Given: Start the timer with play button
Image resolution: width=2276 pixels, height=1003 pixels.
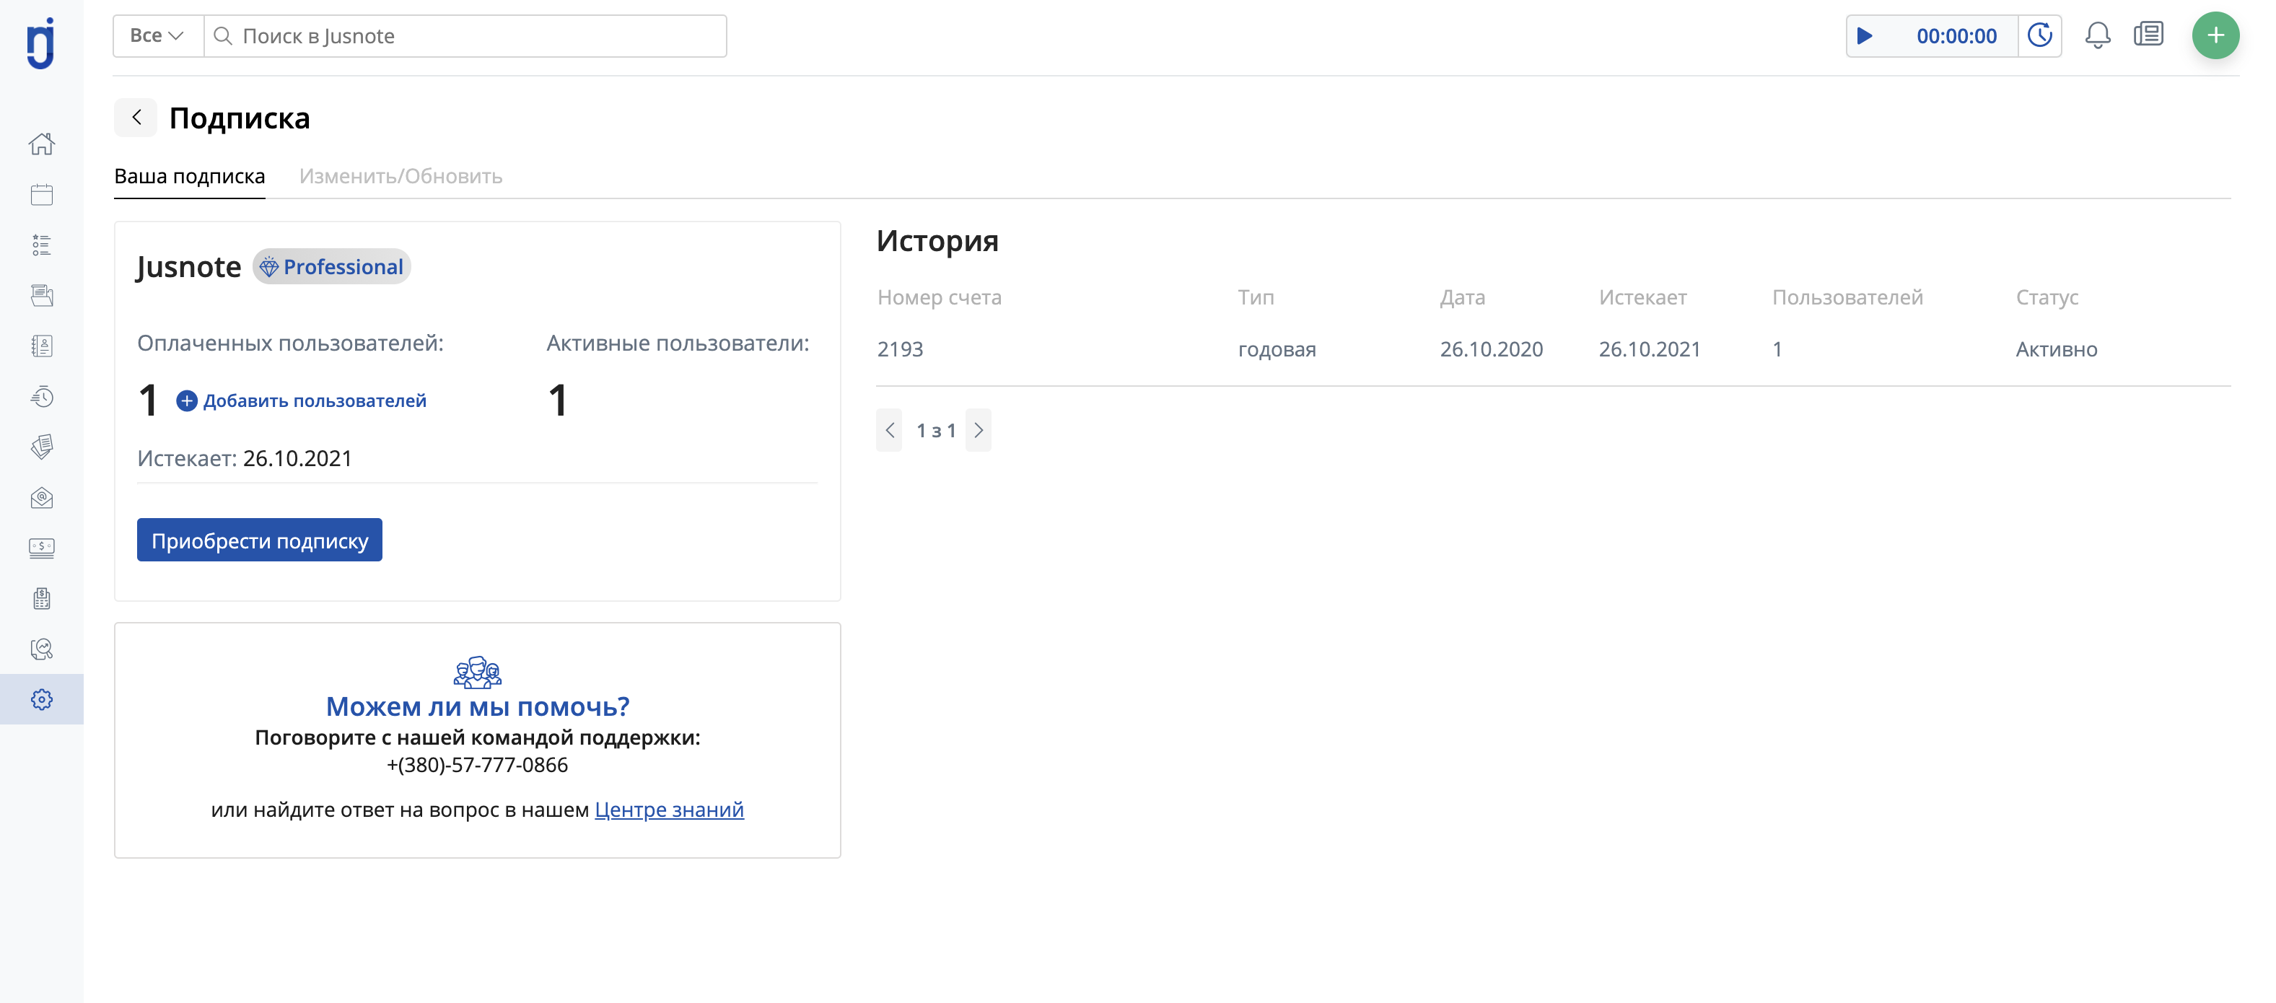Looking at the screenshot, I should click(1864, 36).
